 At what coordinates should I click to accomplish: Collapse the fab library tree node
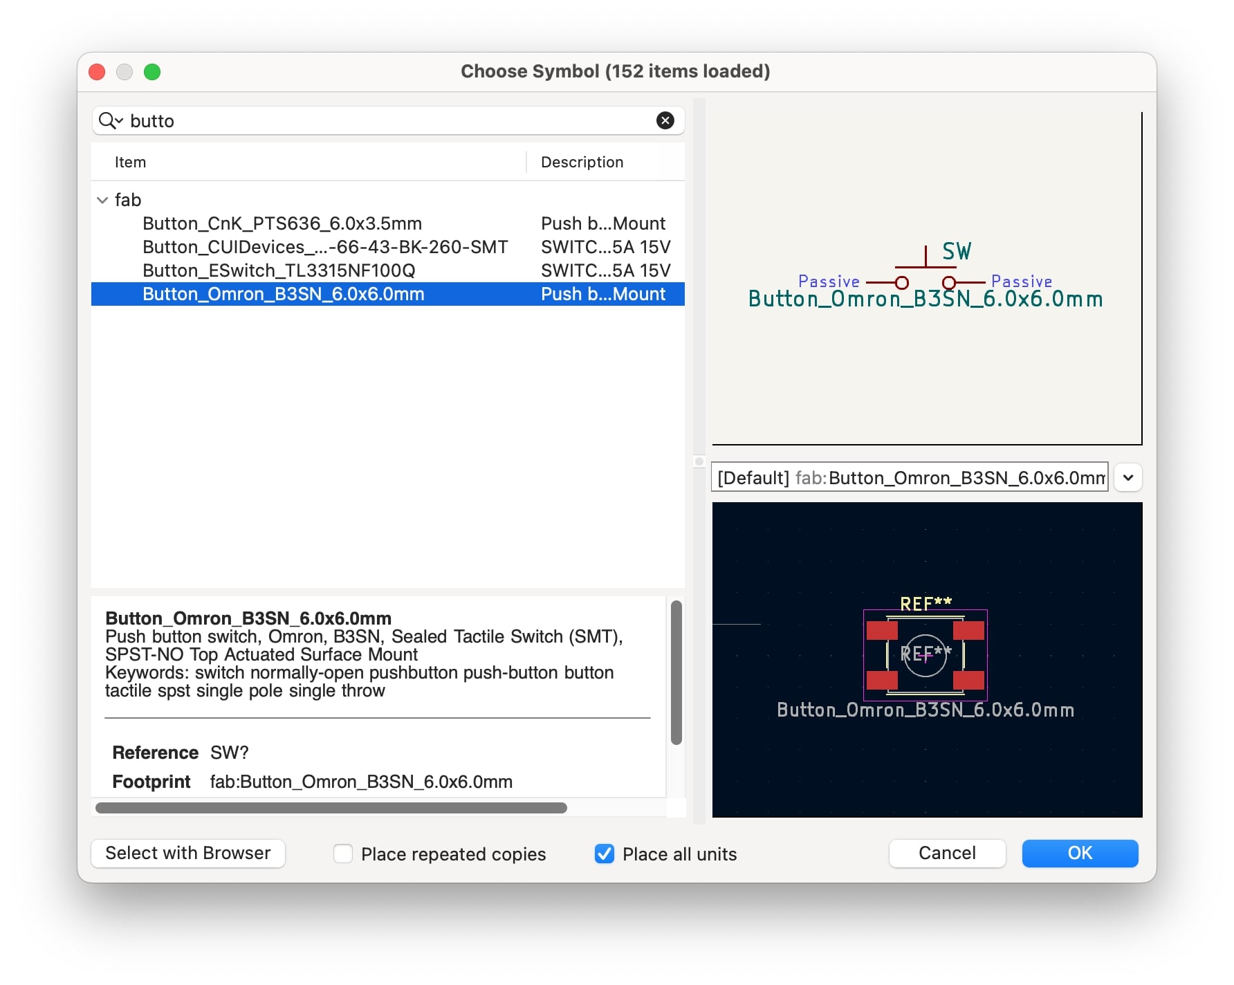pos(102,200)
